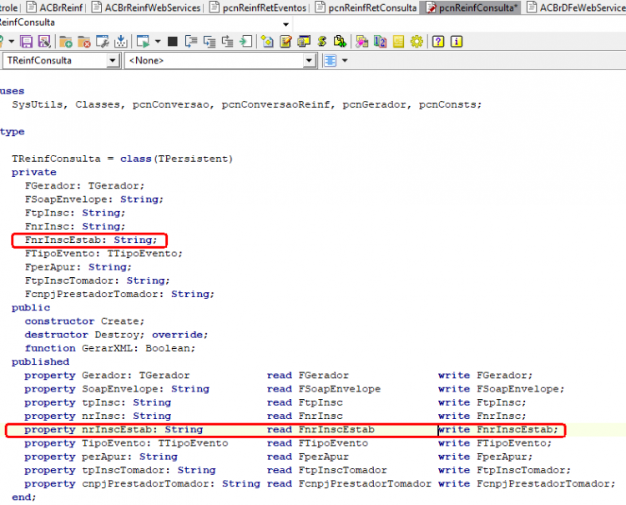Screen dimensions: 626x505
Task: Click 'property nrInscEstab: String' declaration
Action: coord(114,430)
